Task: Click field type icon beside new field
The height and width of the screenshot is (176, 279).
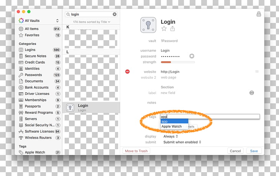Action: pyautogui.click(x=252, y=93)
